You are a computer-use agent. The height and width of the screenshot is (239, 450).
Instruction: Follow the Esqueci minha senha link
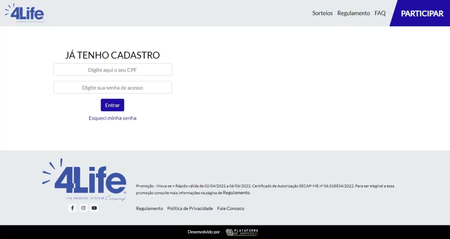(x=112, y=118)
